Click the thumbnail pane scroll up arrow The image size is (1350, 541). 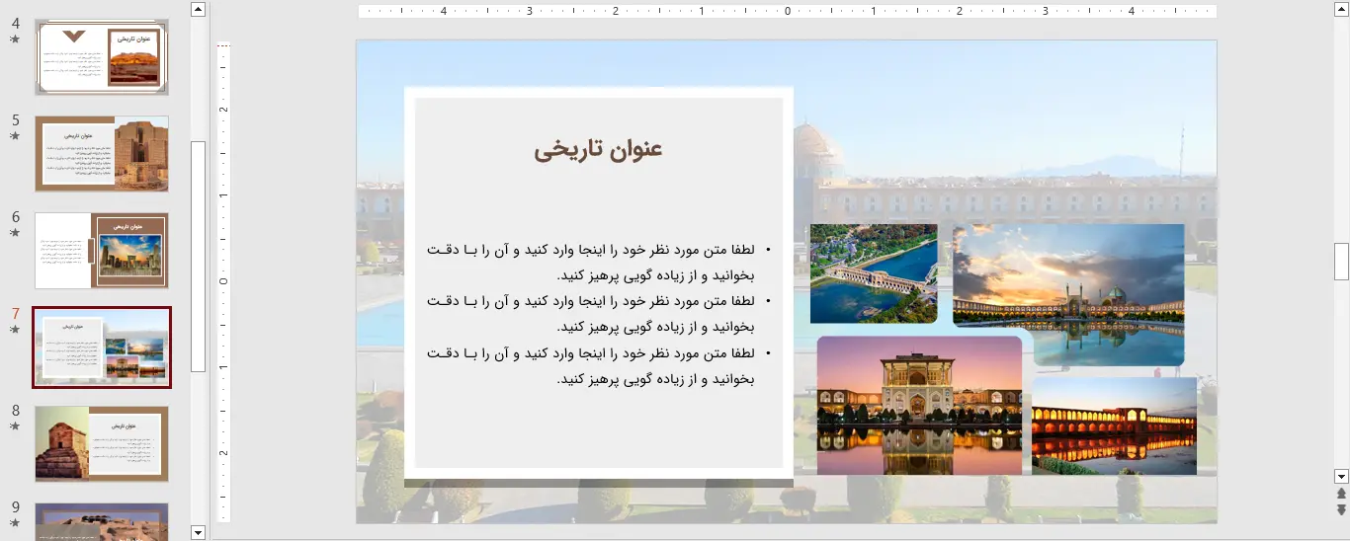point(198,9)
